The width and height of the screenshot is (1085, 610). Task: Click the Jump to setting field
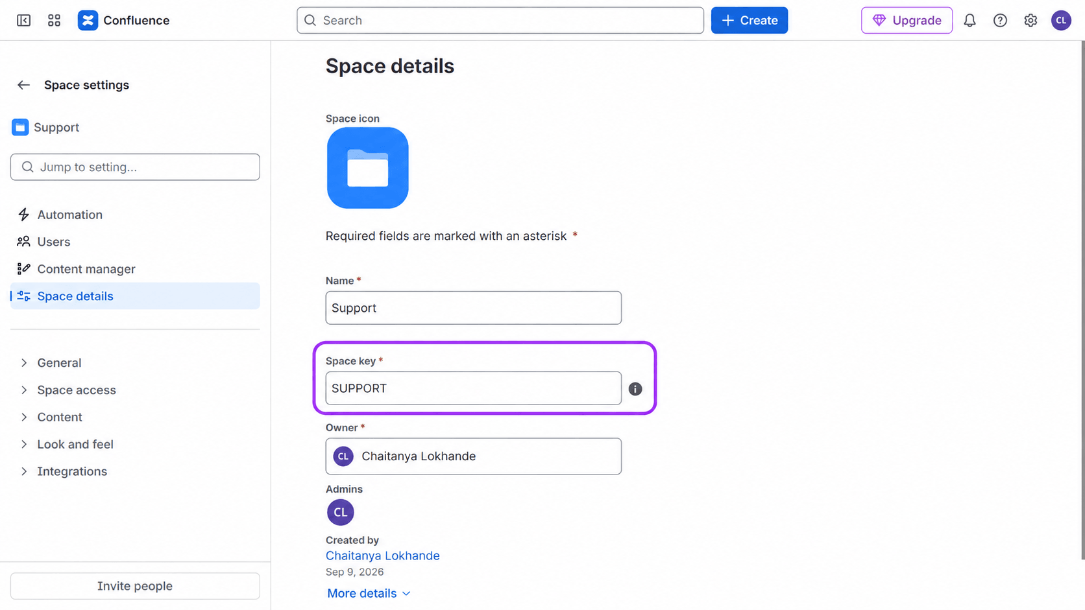coord(135,167)
